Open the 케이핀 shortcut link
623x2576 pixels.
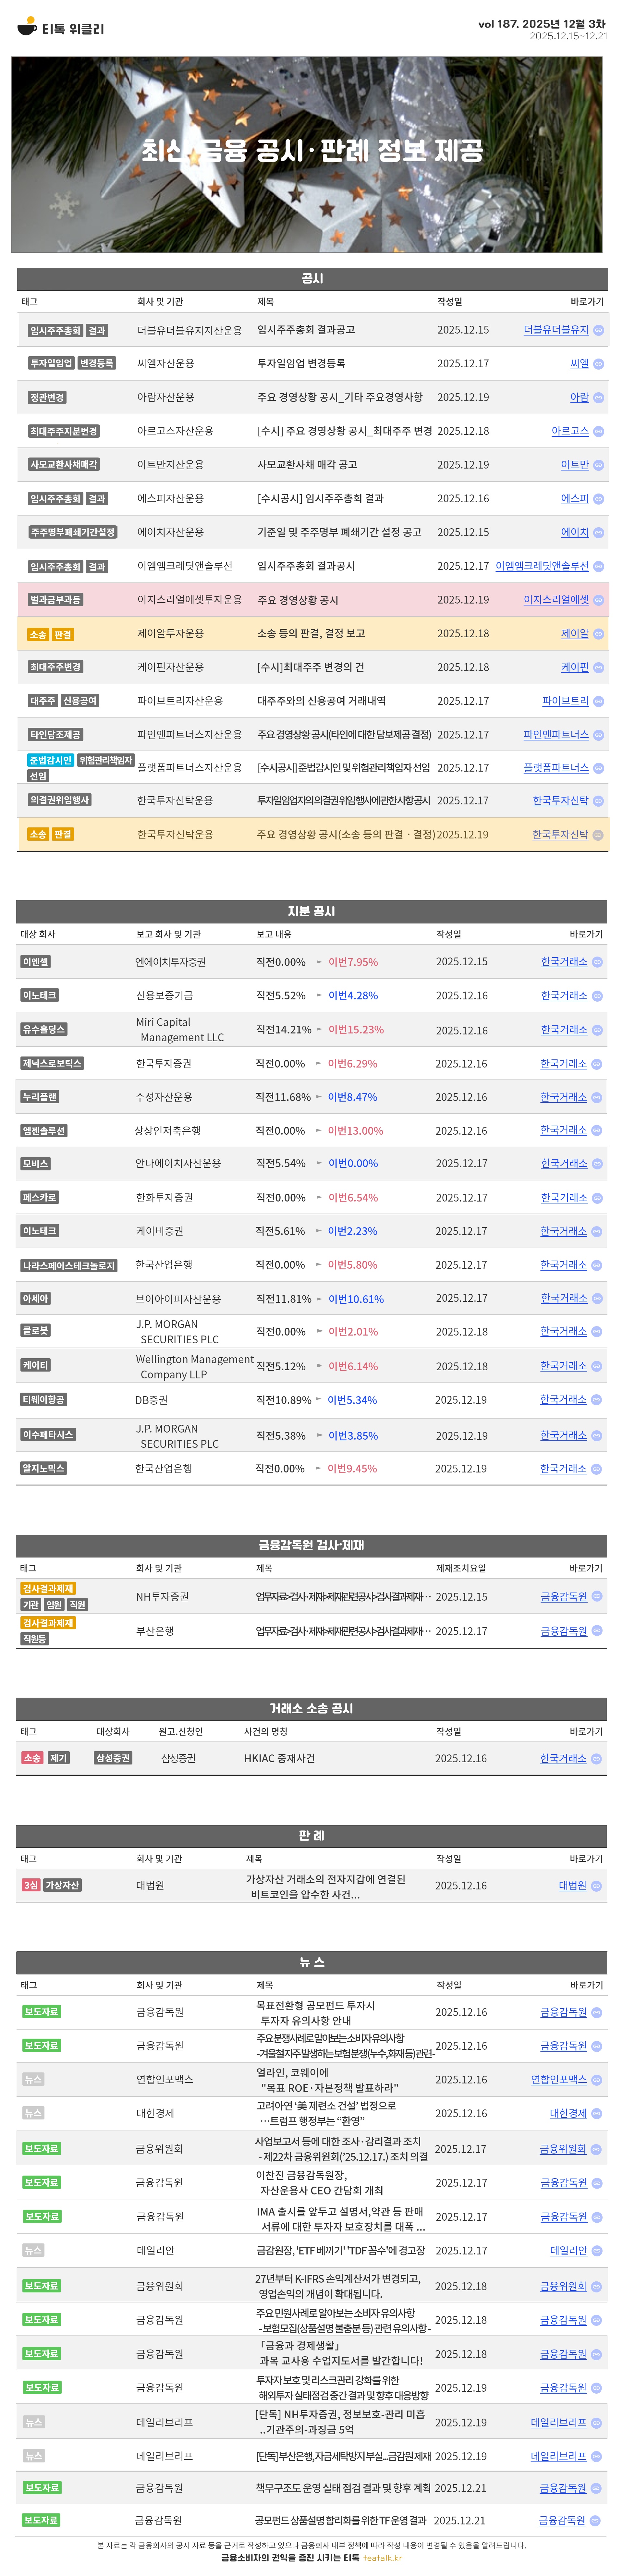(574, 667)
